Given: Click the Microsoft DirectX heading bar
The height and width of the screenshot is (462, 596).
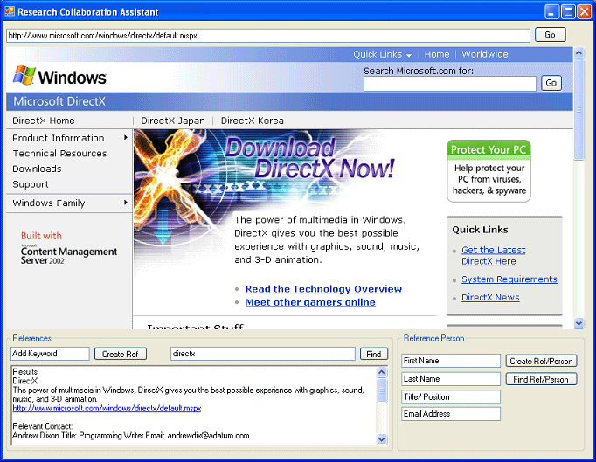Looking at the screenshot, I should click(x=289, y=101).
